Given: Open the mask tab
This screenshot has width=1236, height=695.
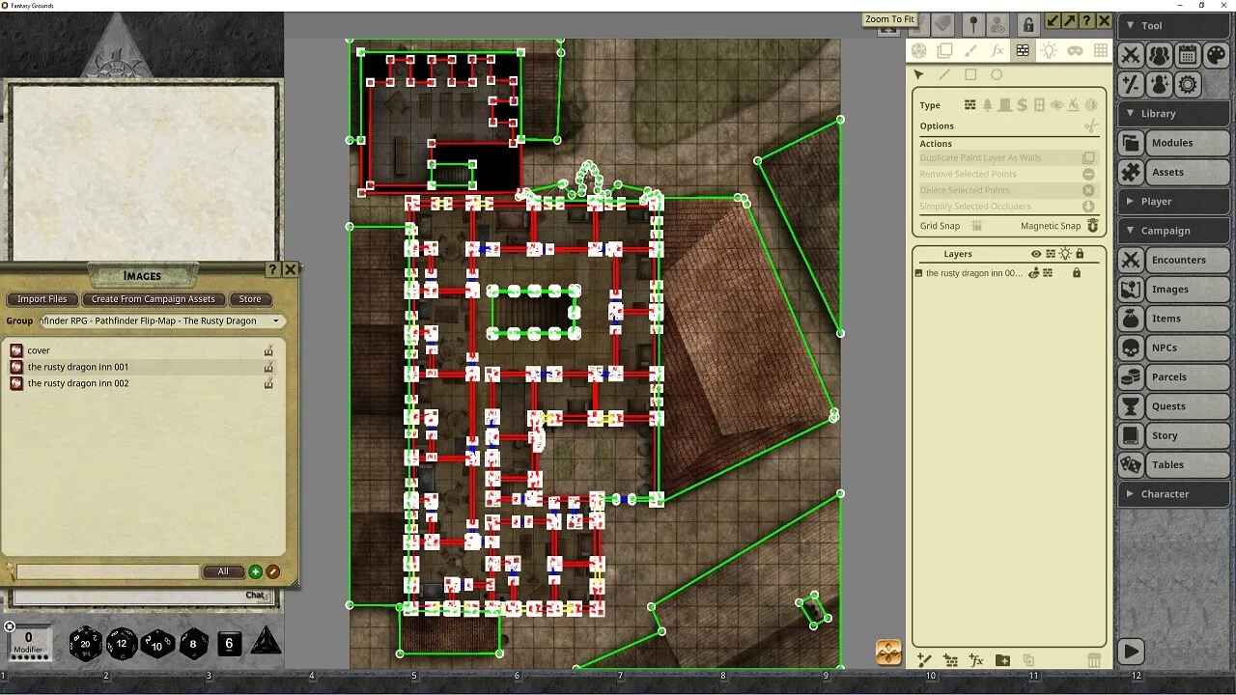Looking at the screenshot, I should (x=1075, y=50).
